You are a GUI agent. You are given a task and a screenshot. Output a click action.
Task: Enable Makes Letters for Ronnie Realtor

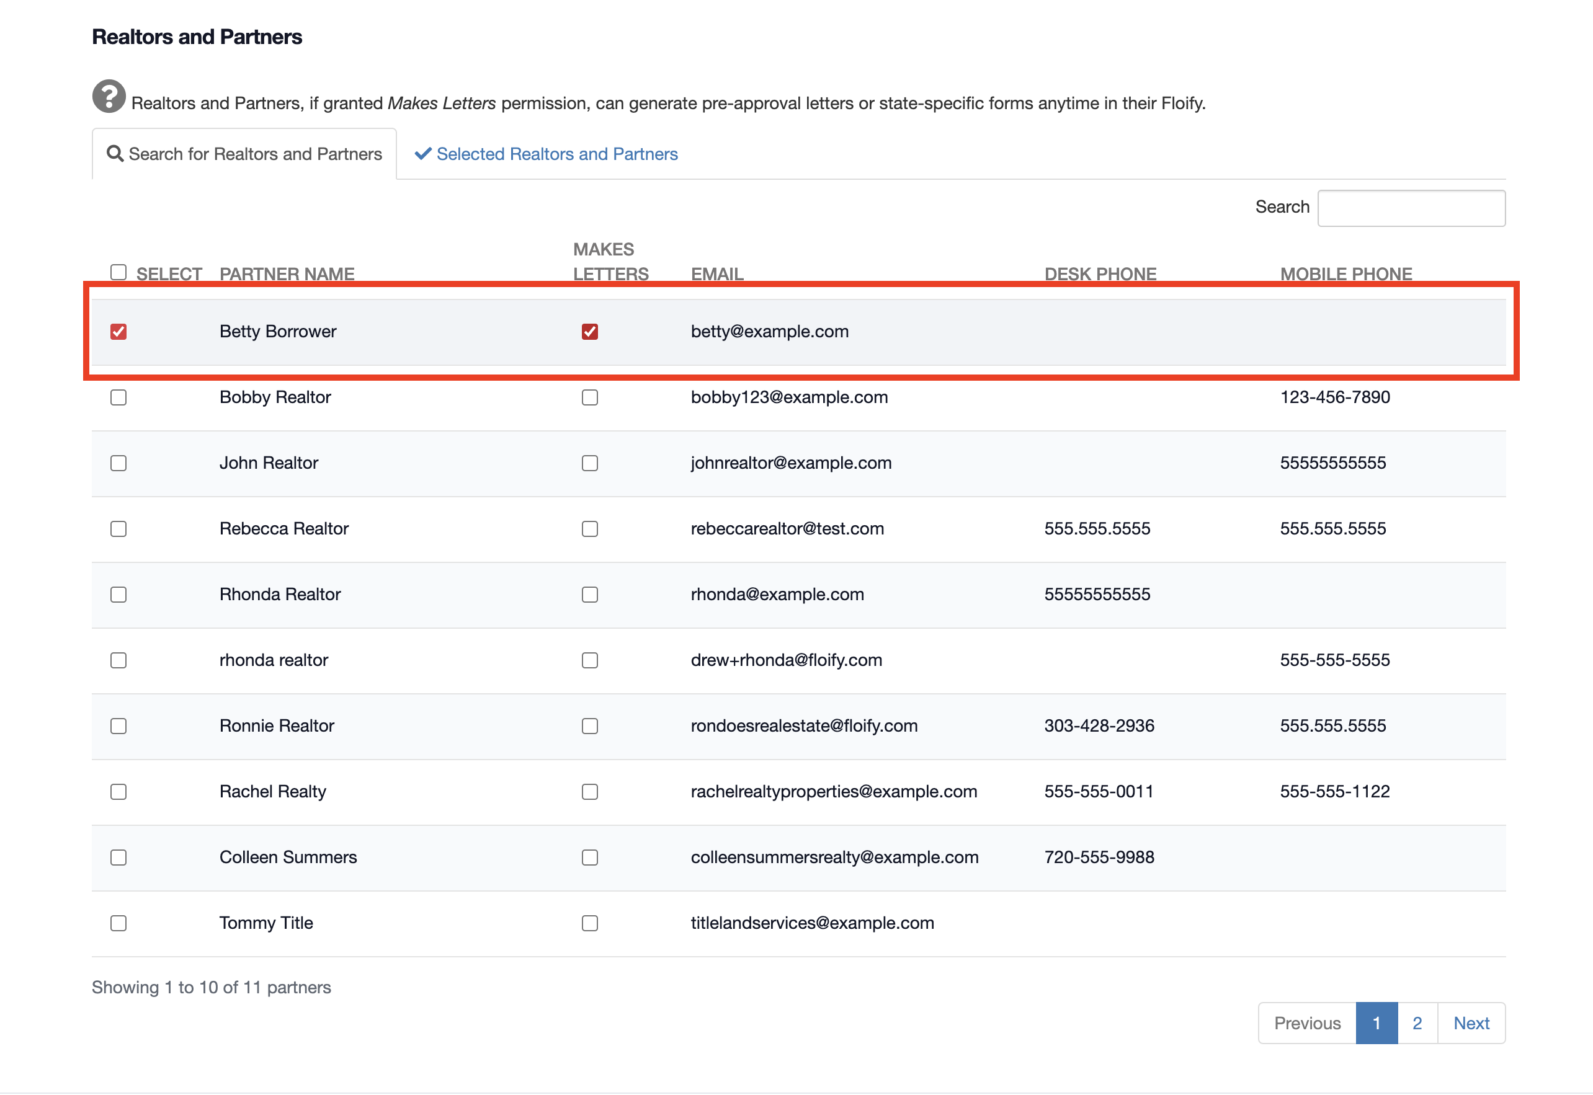click(x=589, y=727)
